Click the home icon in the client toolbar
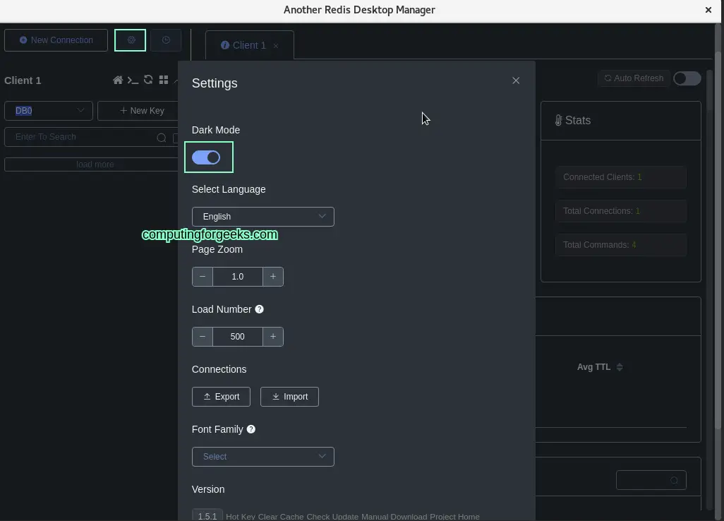 pos(118,80)
